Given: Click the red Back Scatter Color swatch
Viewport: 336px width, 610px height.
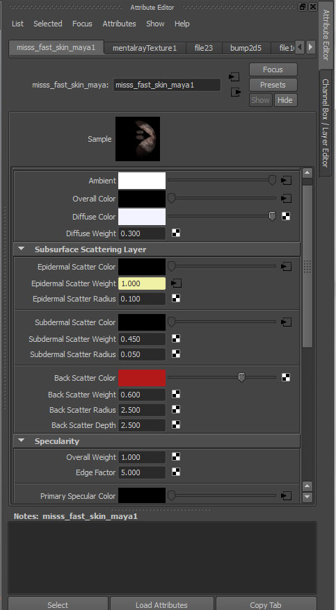Looking at the screenshot, I should 142,378.
